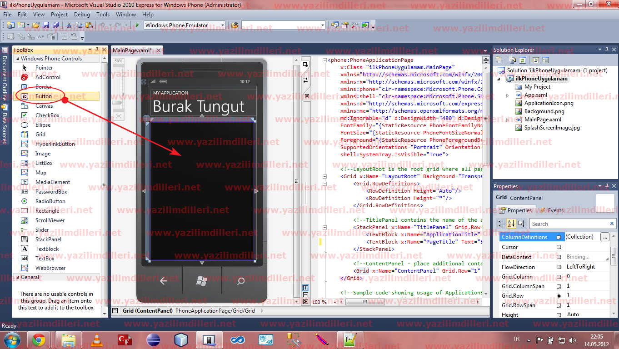Click the Show All Files icon in Solution Explorer

[x=513, y=60]
